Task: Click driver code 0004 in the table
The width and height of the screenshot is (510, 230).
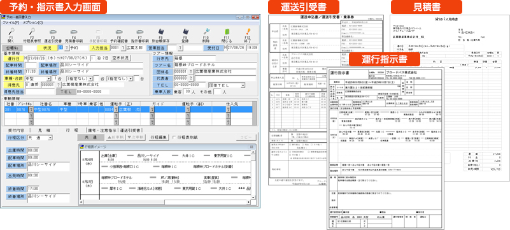Action: coord(109,110)
